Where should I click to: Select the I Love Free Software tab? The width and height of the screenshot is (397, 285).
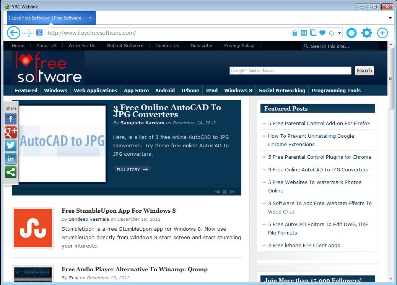click(51, 18)
